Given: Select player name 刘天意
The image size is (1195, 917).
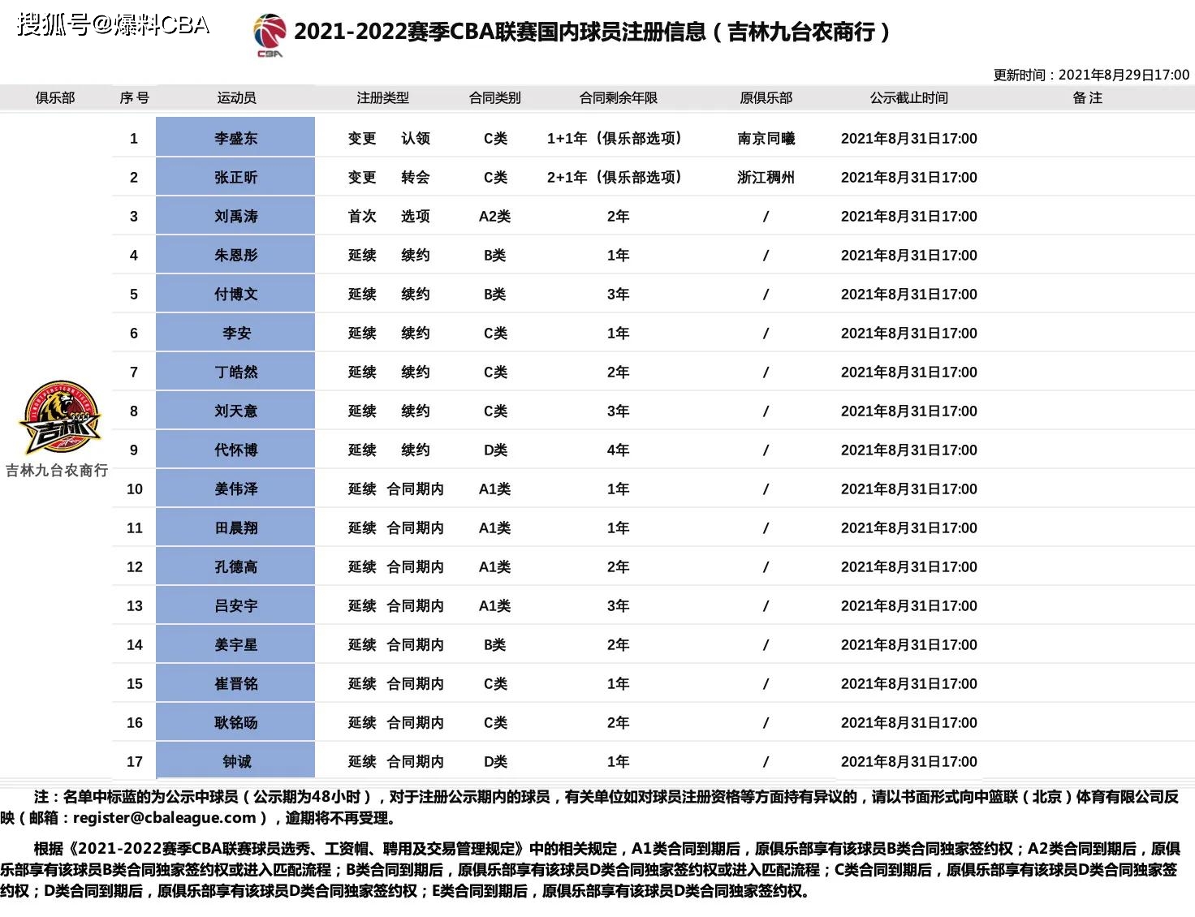Looking at the screenshot, I should [x=235, y=411].
